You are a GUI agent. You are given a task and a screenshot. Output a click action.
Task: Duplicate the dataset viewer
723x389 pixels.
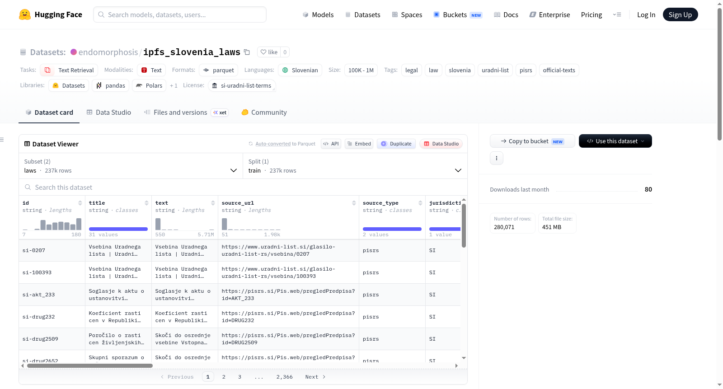[396, 144]
